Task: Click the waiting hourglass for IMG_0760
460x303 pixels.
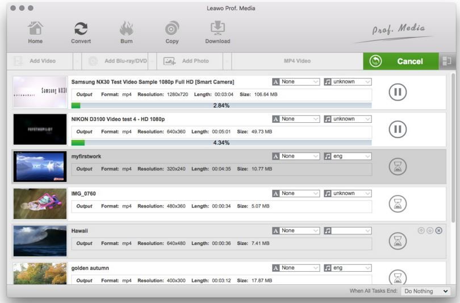Action: pyautogui.click(x=398, y=204)
